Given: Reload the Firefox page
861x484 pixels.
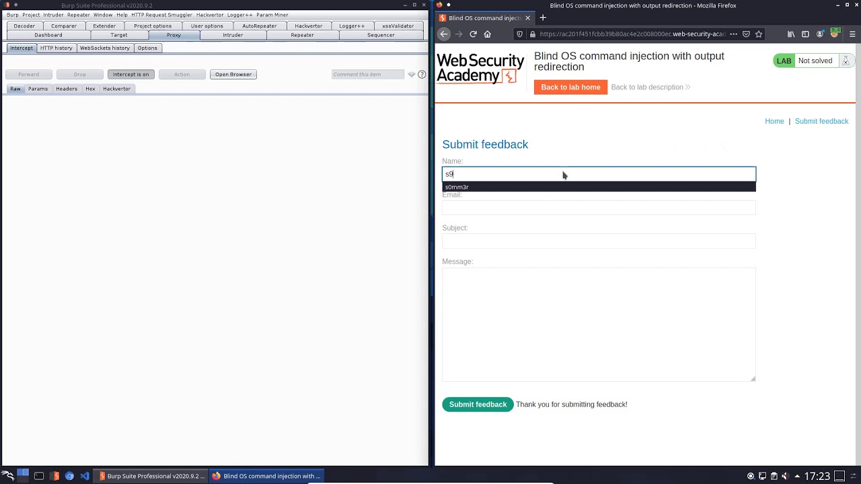Looking at the screenshot, I should coord(474,34).
